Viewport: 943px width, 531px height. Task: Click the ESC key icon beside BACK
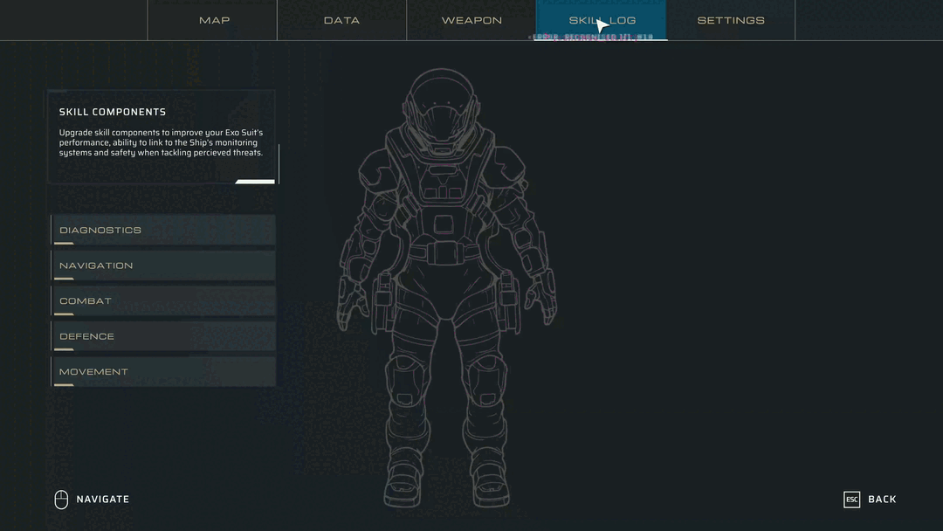[851, 499]
